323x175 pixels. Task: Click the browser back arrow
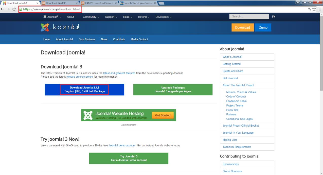click(3, 9)
